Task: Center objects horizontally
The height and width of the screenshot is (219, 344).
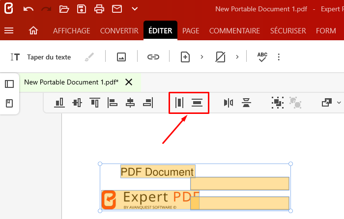Action: click(130, 103)
